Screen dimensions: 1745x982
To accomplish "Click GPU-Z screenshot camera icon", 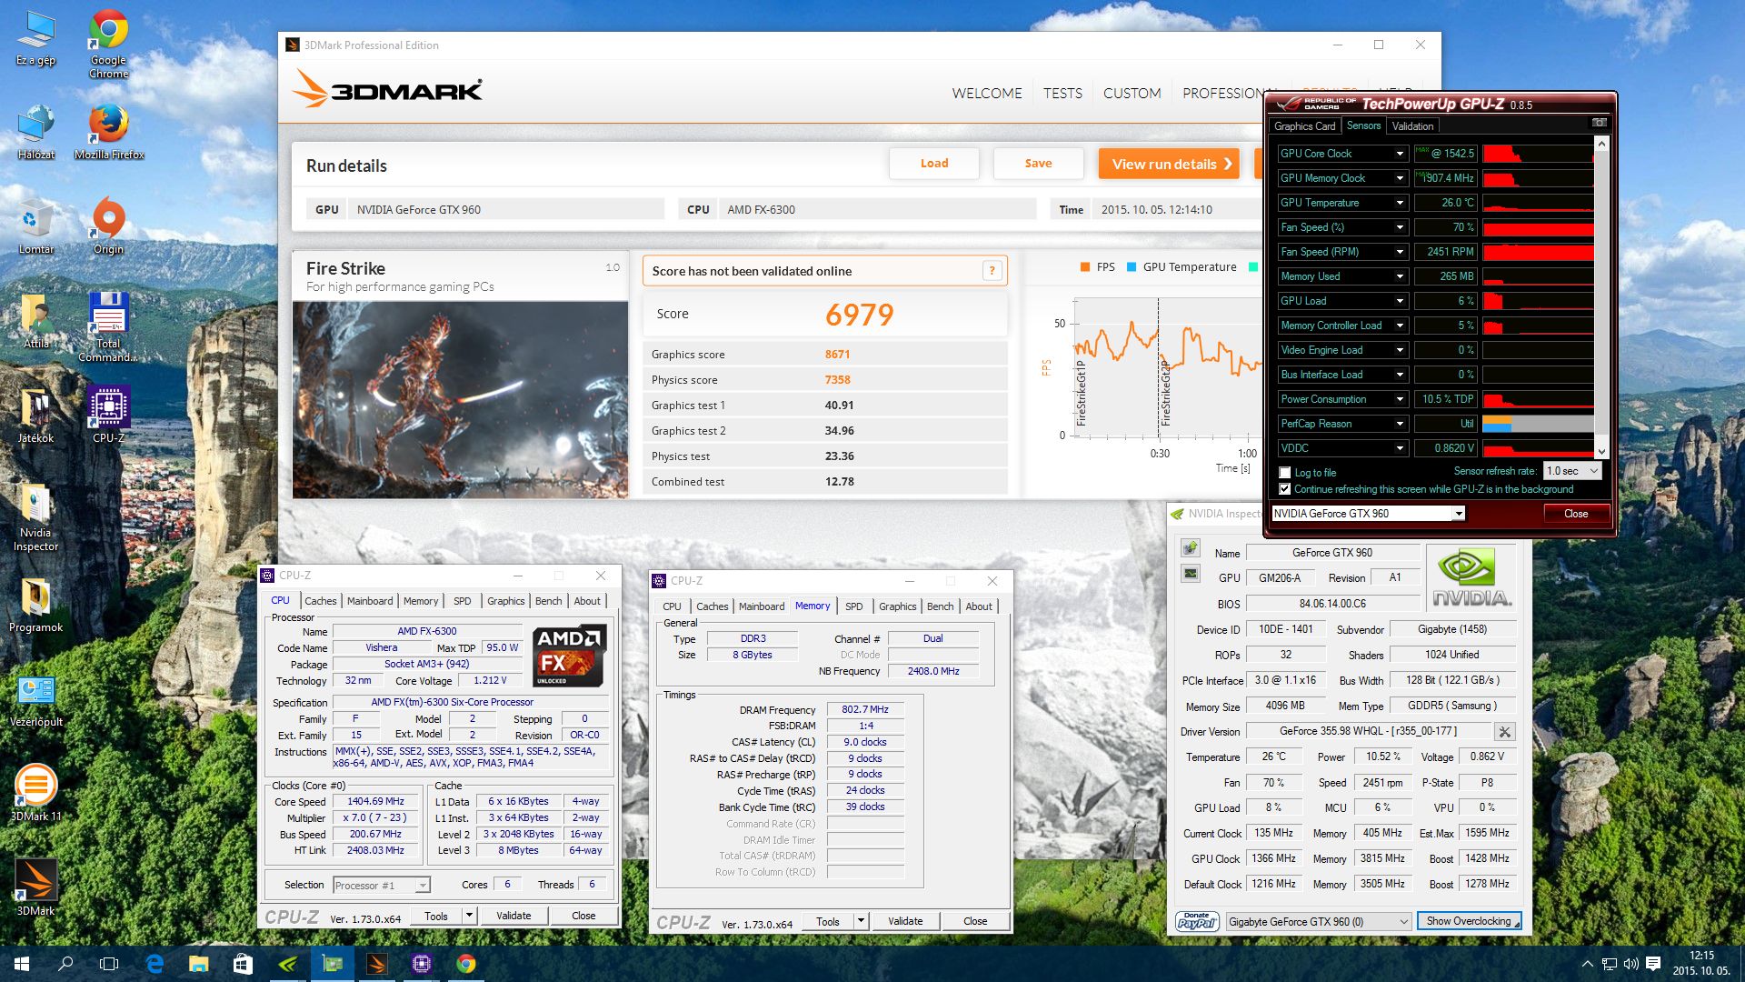I will coord(1599,123).
